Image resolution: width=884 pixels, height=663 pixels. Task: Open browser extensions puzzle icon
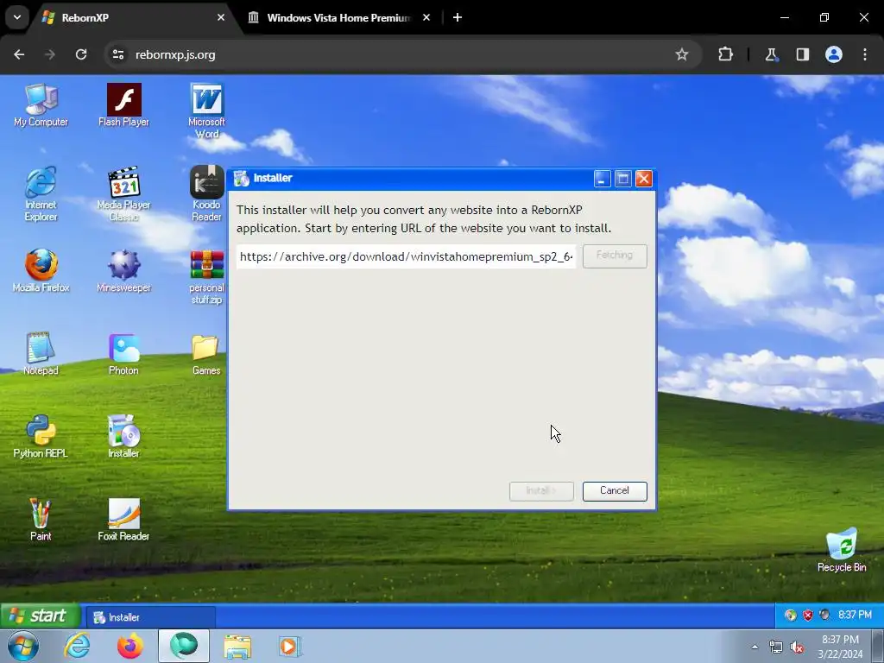tap(725, 54)
